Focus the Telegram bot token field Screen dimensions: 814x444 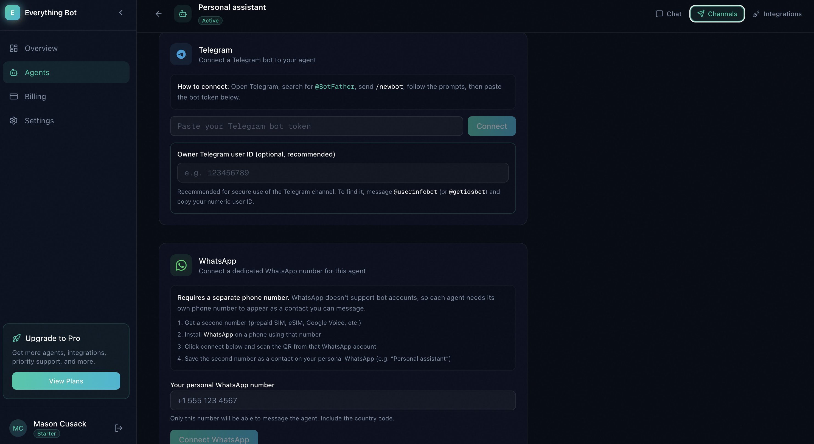[x=317, y=126]
